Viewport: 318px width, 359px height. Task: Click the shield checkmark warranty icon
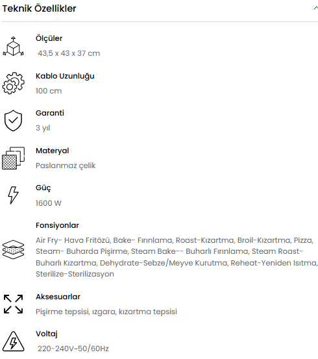click(x=13, y=121)
